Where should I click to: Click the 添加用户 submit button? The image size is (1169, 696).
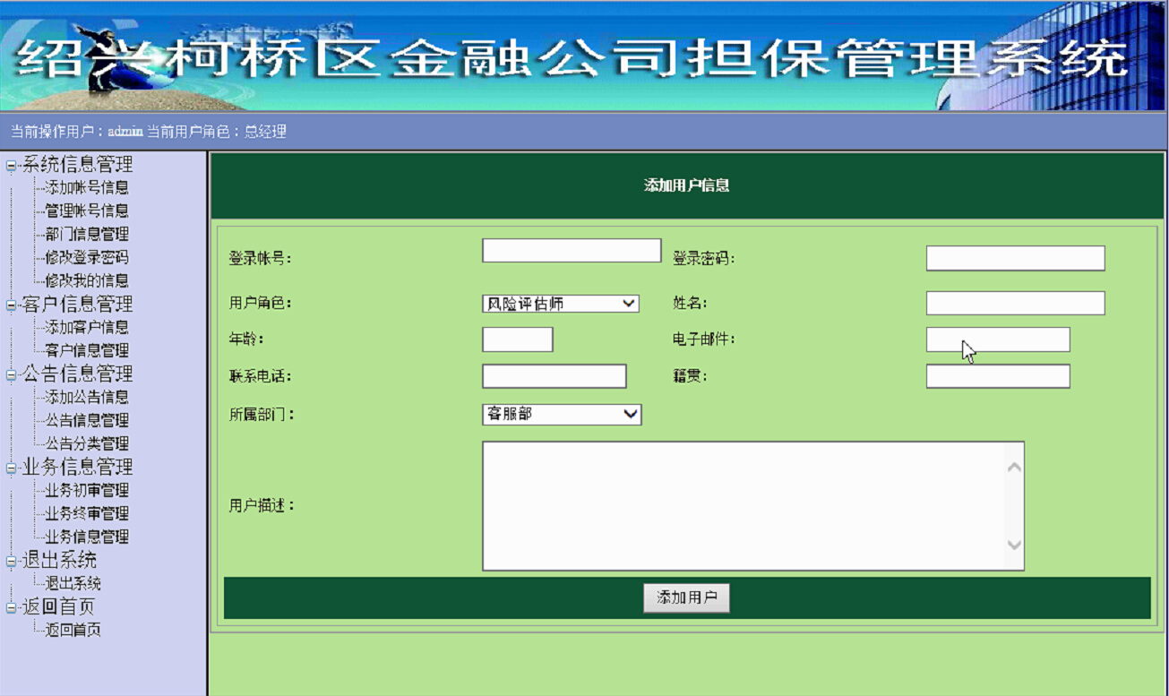[x=686, y=598]
